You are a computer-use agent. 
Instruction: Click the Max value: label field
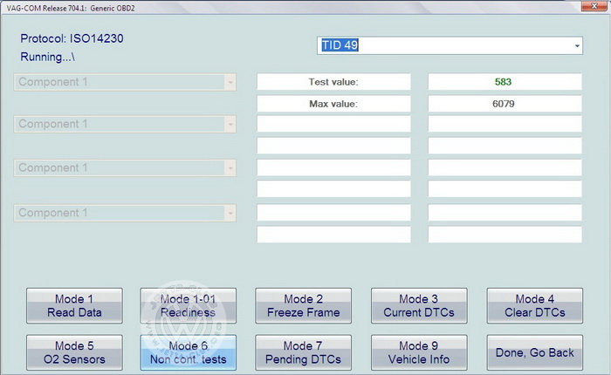pos(333,104)
